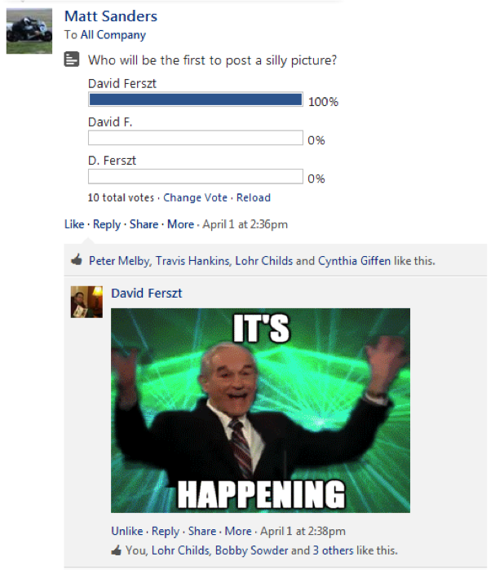The image size is (495, 570).
Task: Expand the 3 others likes list
Action: pyautogui.click(x=333, y=550)
